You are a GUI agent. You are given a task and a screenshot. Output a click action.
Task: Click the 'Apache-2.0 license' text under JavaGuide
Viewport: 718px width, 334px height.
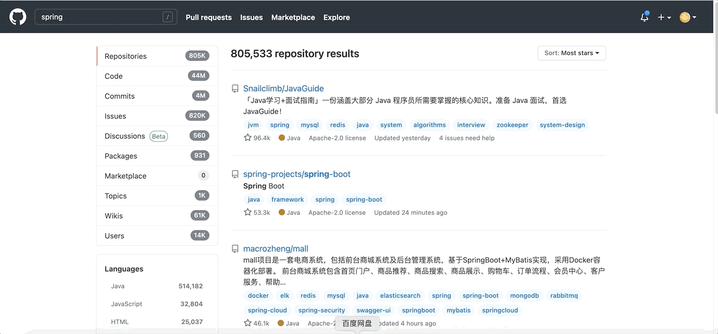337,138
